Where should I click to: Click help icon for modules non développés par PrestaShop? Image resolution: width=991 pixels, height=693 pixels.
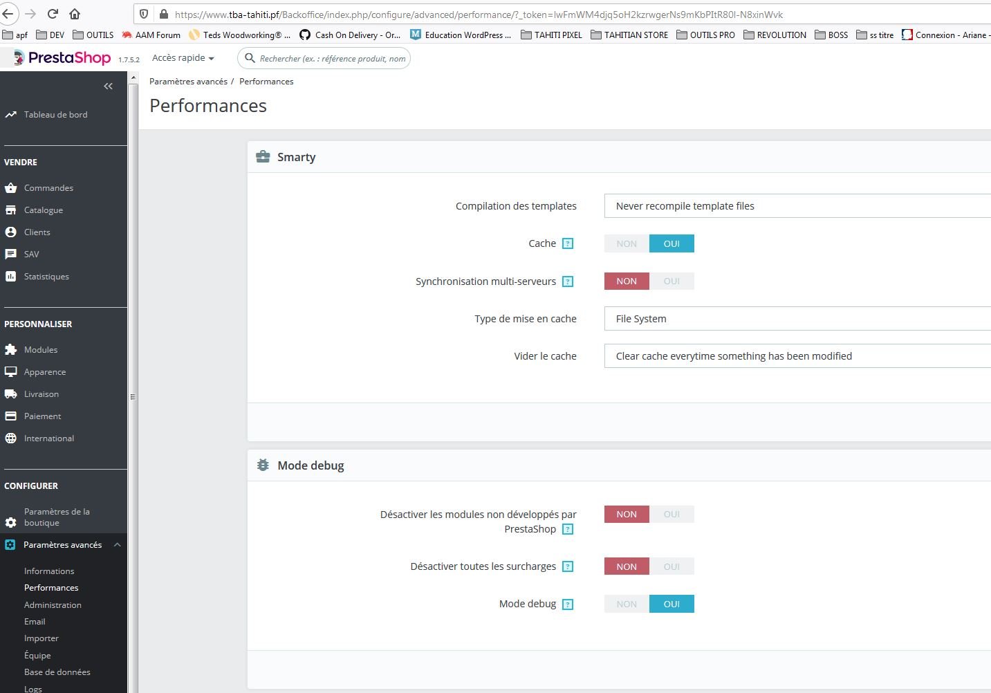(568, 529)
